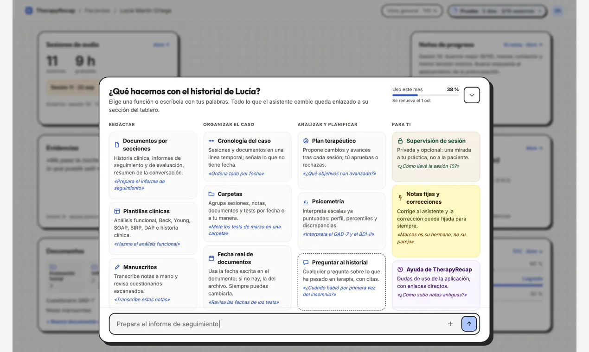Click the chat bubble icon beside Preguntar al historial

pos(306,263)
